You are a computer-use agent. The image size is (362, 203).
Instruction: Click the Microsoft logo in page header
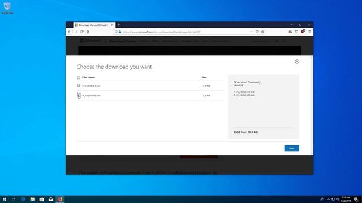coord(90,41)
